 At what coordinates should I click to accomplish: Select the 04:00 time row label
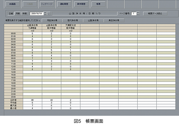click(13, 45)
